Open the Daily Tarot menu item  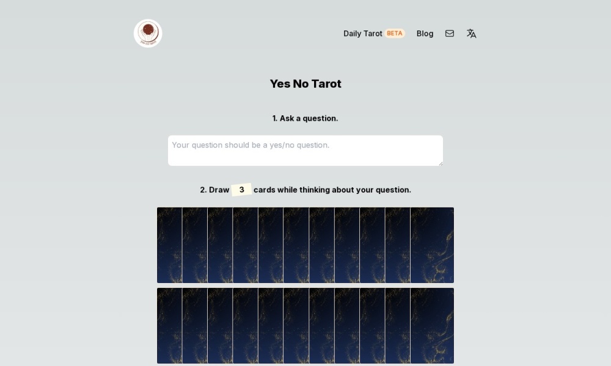pos(363,34)
